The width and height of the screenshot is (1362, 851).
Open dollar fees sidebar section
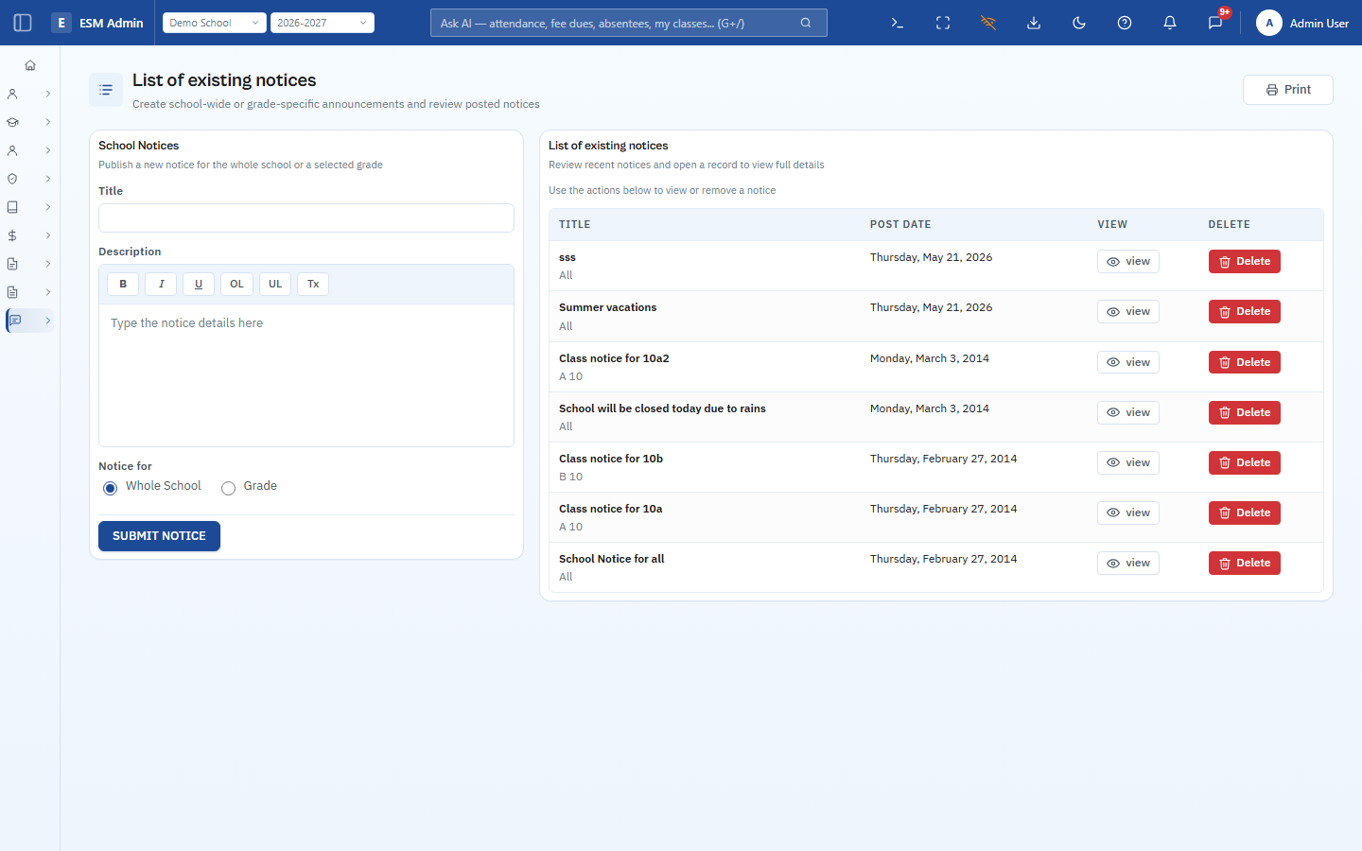coord(12,235)
